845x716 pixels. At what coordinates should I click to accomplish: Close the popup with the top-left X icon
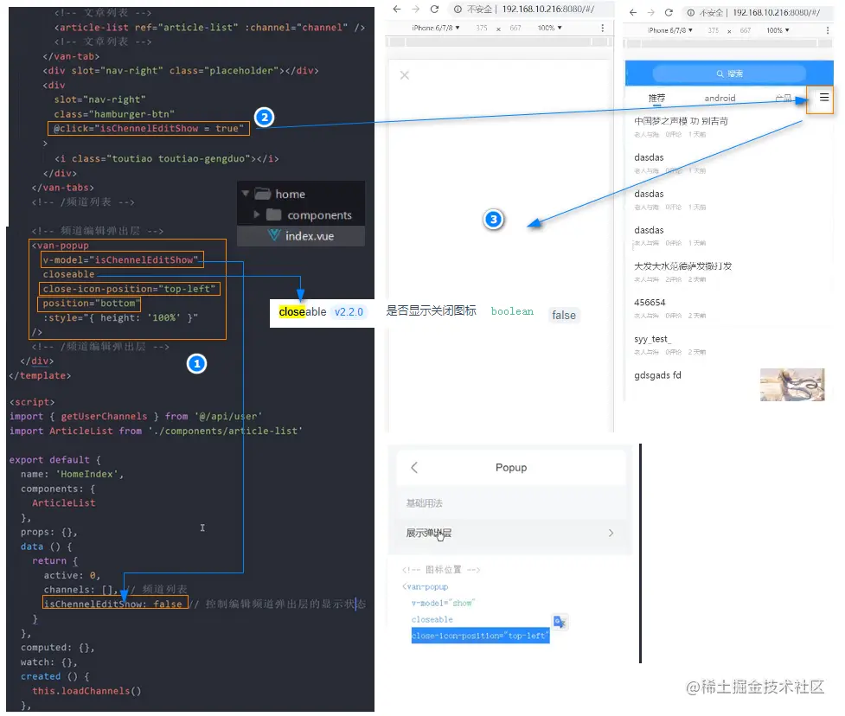tap(405, 75)
